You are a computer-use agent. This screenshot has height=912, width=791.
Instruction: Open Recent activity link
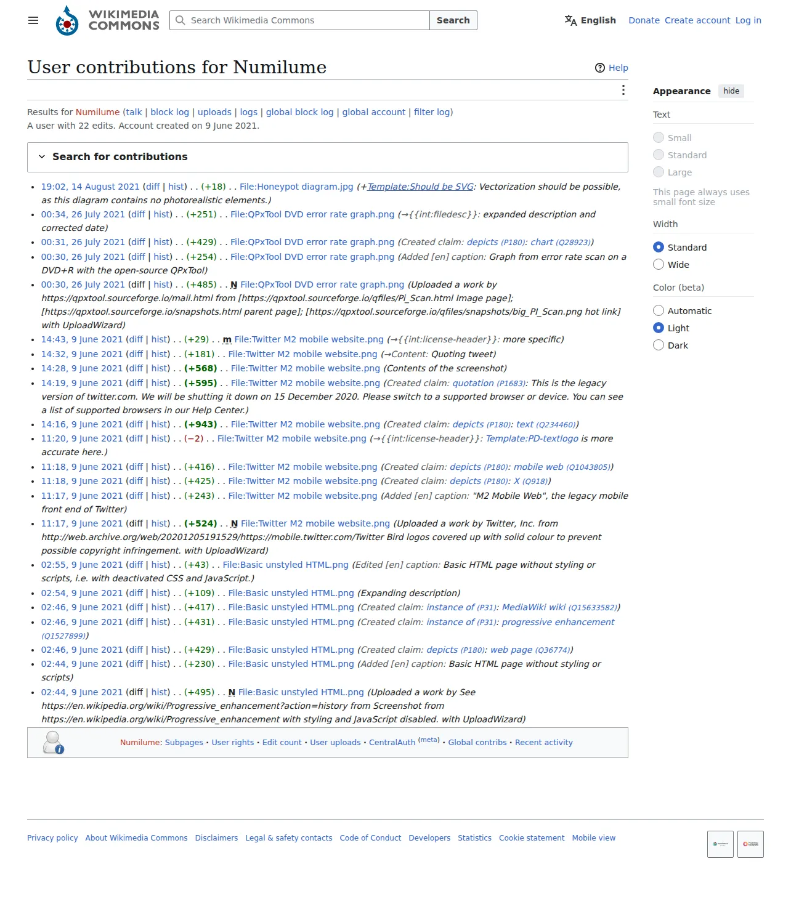click(x=544, y=743)
